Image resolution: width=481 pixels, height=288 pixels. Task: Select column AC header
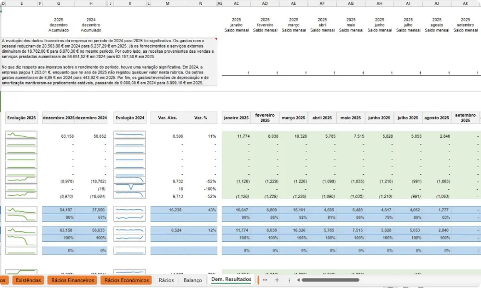click(236, 3)
